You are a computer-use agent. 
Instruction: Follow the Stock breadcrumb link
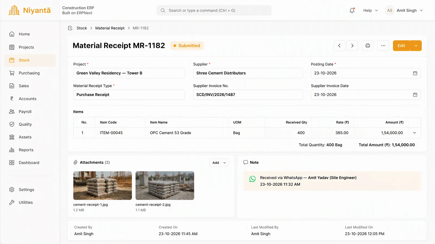click(82, 28)
